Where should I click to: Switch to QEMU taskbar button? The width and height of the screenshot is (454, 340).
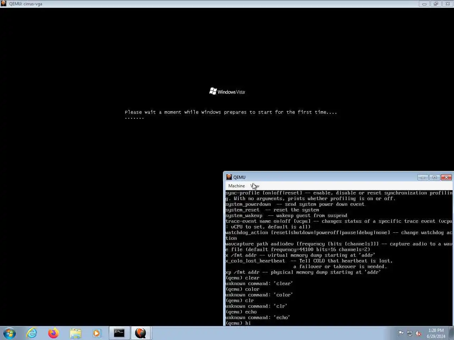tap(141, 333)
